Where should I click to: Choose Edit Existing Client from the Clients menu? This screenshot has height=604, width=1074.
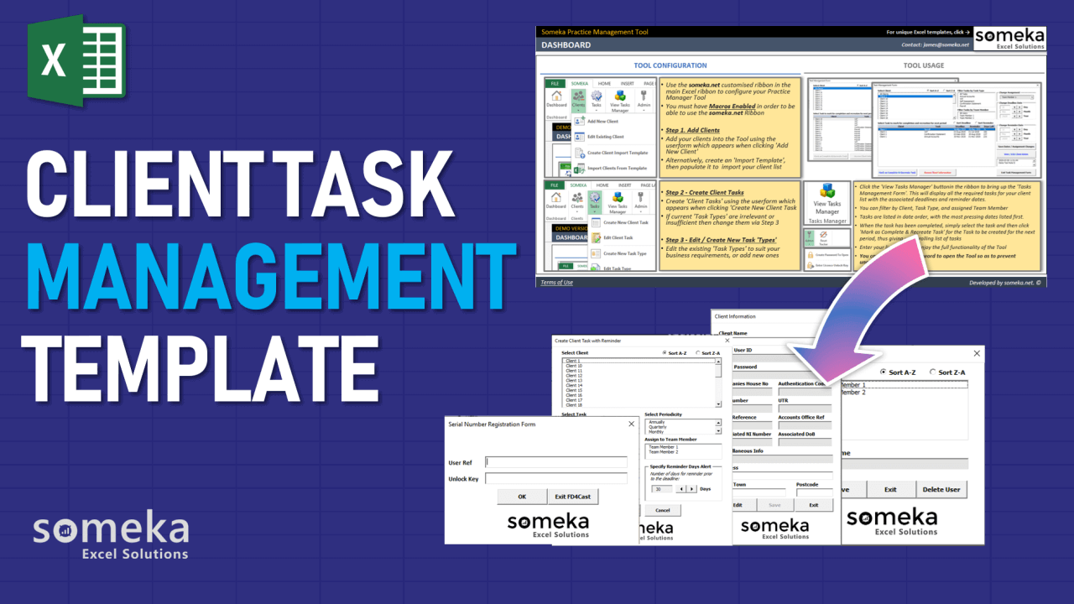tap(604, 137)
